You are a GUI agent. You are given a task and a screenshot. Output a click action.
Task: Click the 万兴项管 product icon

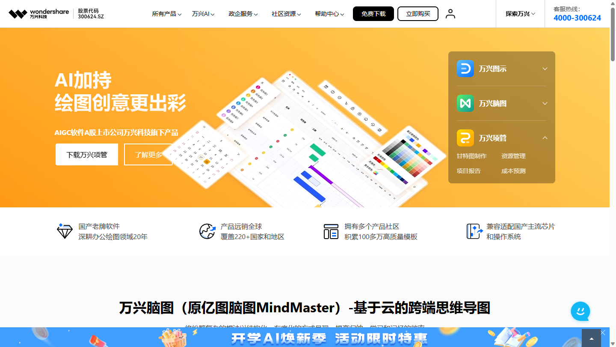tap(465, 138)
